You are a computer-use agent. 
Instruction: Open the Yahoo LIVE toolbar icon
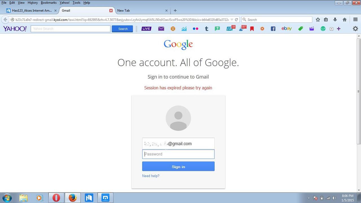point(146,28)
